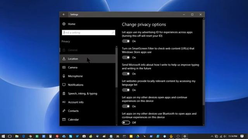Click the taskbar clock showing 11:14 PM
Screen dimensions: 248x139
[x=232, y=136]
